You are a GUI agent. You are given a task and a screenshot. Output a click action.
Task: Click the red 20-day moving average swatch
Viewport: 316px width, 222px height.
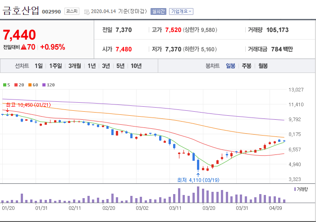(16, 85)
